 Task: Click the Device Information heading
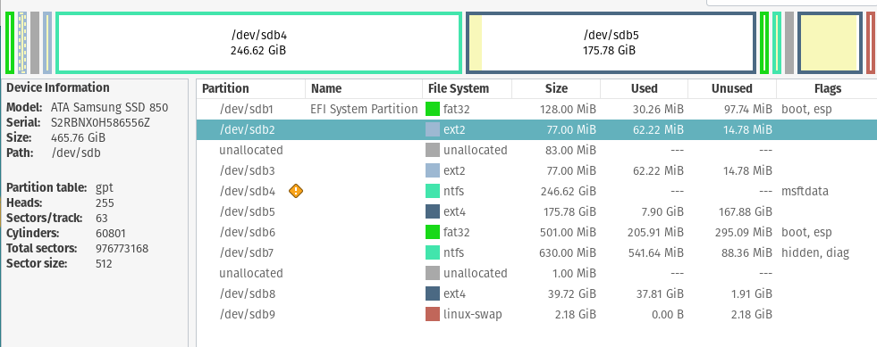coord(57,87)
